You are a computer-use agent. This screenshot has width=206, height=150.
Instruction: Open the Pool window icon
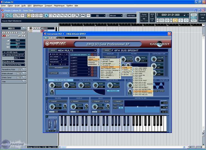19,16
